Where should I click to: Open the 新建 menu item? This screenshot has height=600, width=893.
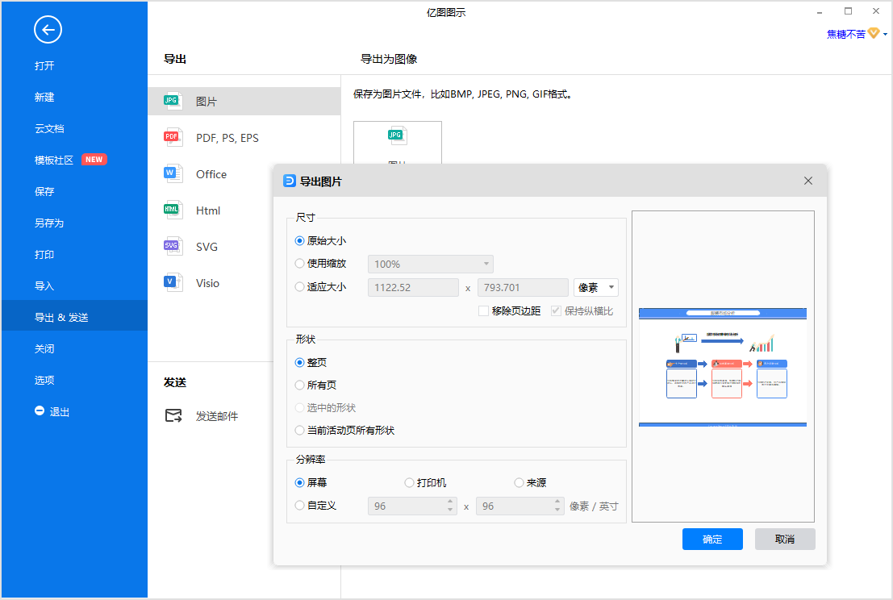pyautogui.click(x=44, y=97)
